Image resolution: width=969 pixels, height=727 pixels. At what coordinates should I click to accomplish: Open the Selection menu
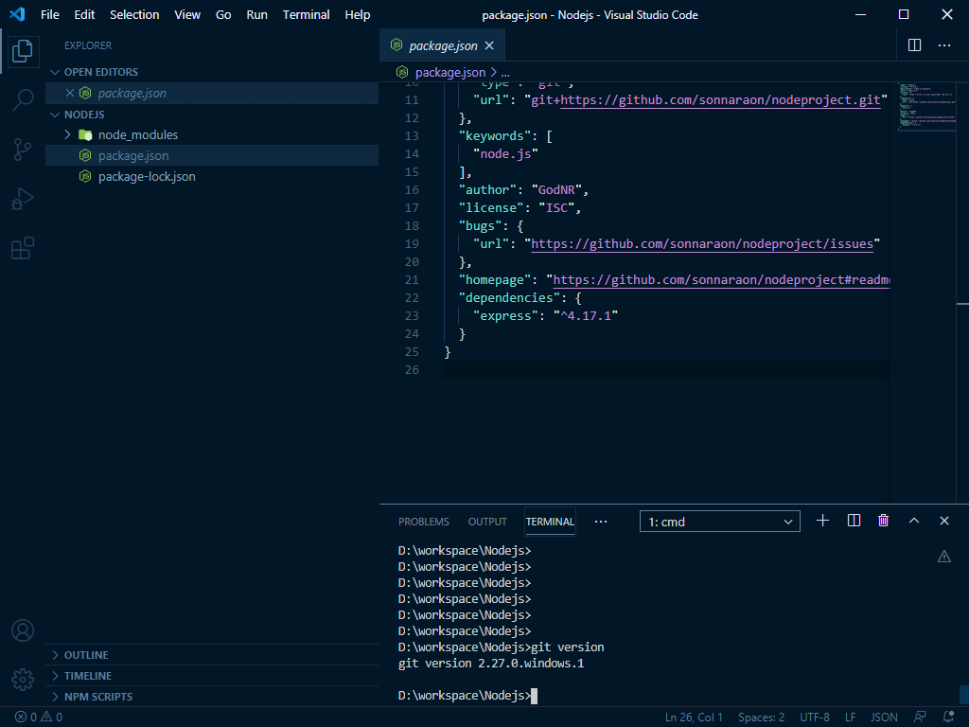point(134,14)
